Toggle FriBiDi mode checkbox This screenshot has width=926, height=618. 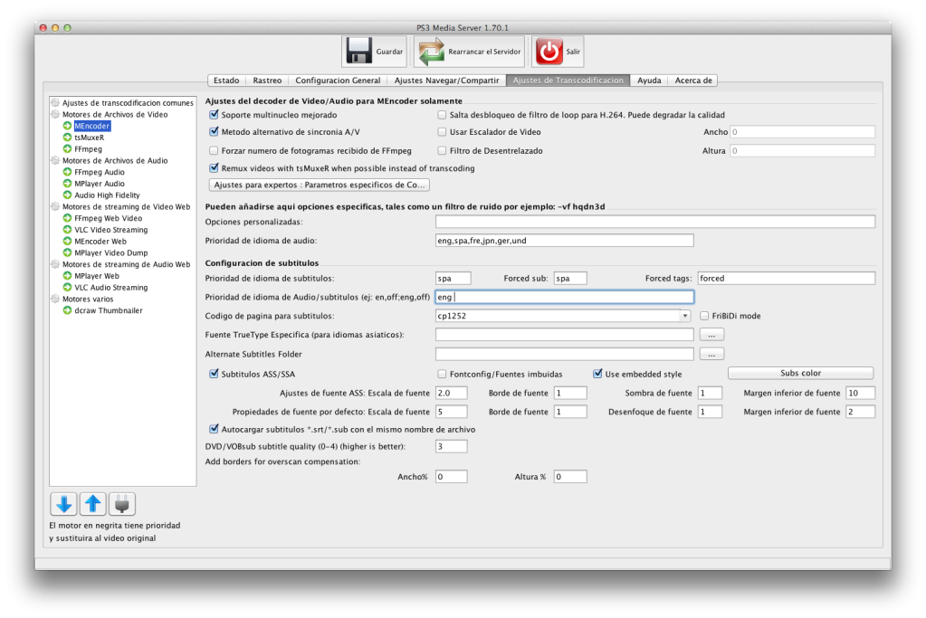704,316
